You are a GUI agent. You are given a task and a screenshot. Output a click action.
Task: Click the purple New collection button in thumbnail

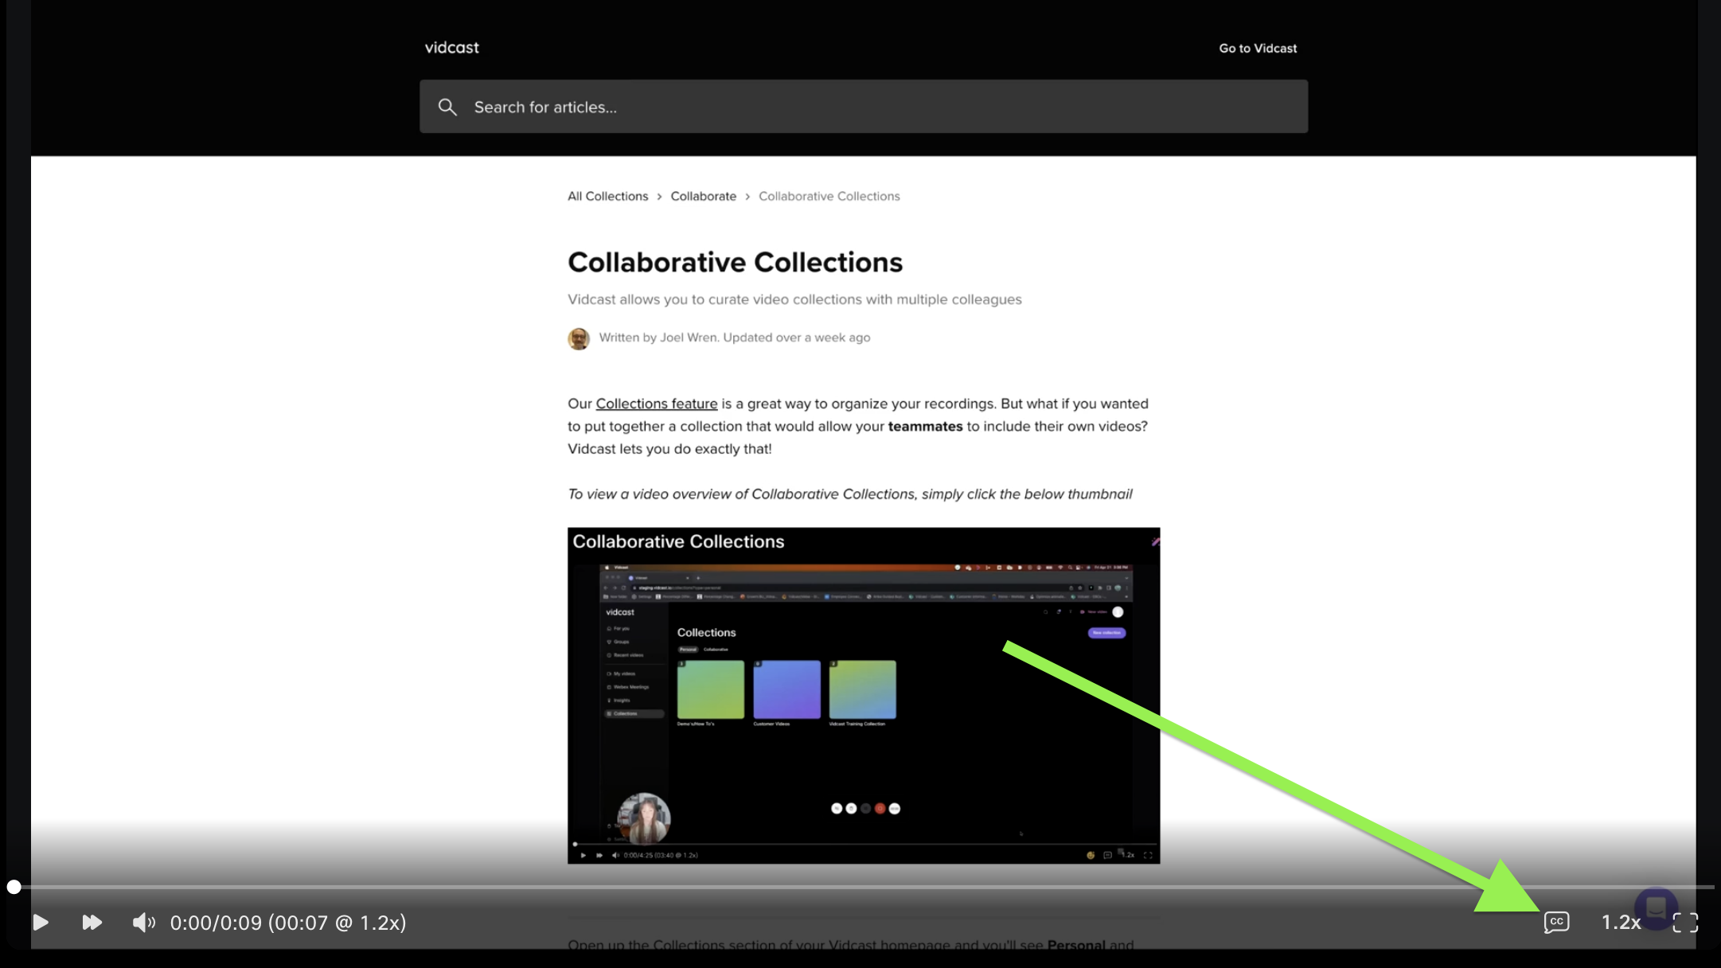(x=1106, y=633)
